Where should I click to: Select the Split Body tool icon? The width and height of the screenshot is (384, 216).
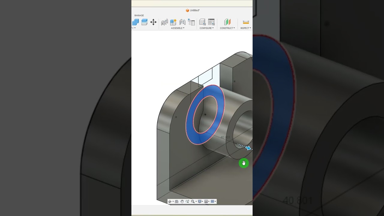144,22
